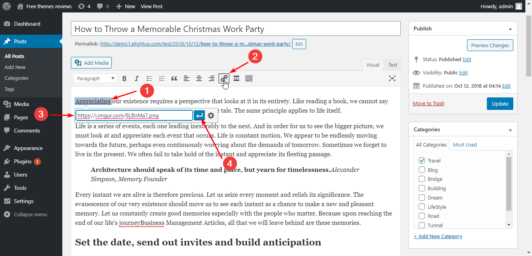Open the 4 pending updates icon

(x=84, y=6)
